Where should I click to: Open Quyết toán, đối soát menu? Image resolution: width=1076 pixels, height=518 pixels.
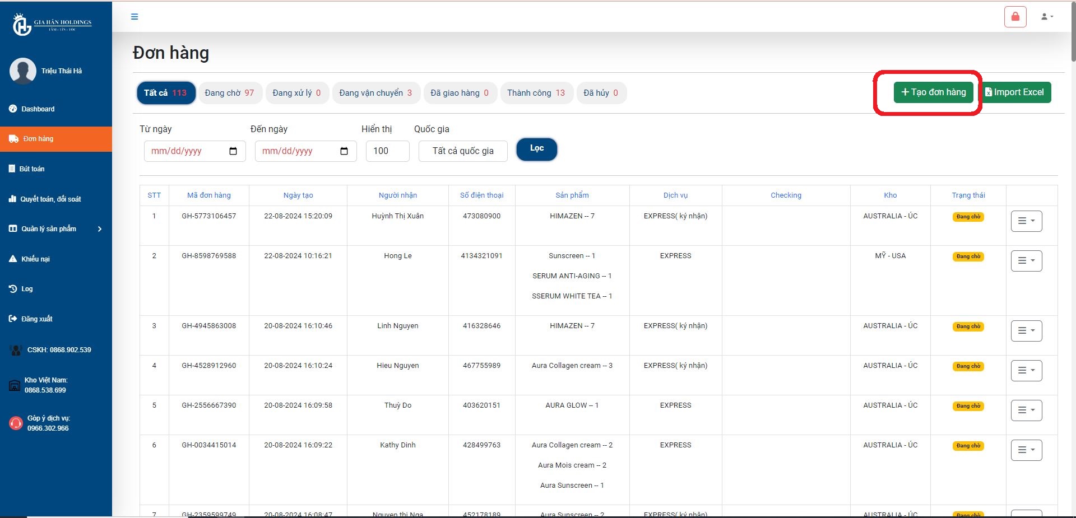[50, 199]
